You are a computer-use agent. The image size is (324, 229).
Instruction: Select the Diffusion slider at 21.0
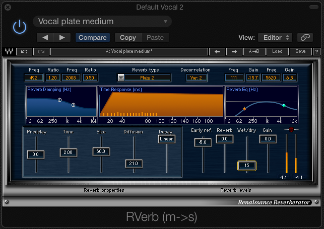click(x=134, y=164)
